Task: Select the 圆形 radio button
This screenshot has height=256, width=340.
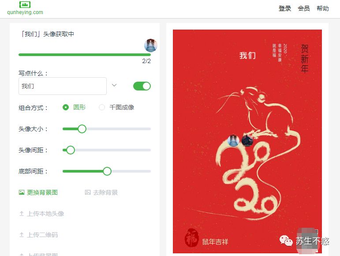Action: pos(66,107)
